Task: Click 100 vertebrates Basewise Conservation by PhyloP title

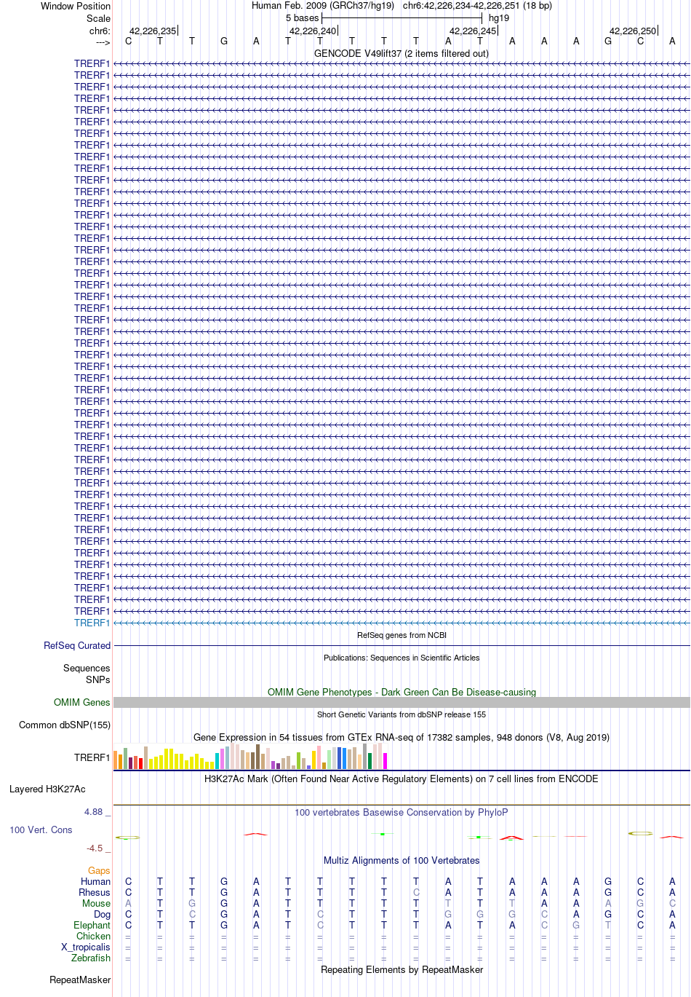Action: pyautogui.click(x=402, y=812)
